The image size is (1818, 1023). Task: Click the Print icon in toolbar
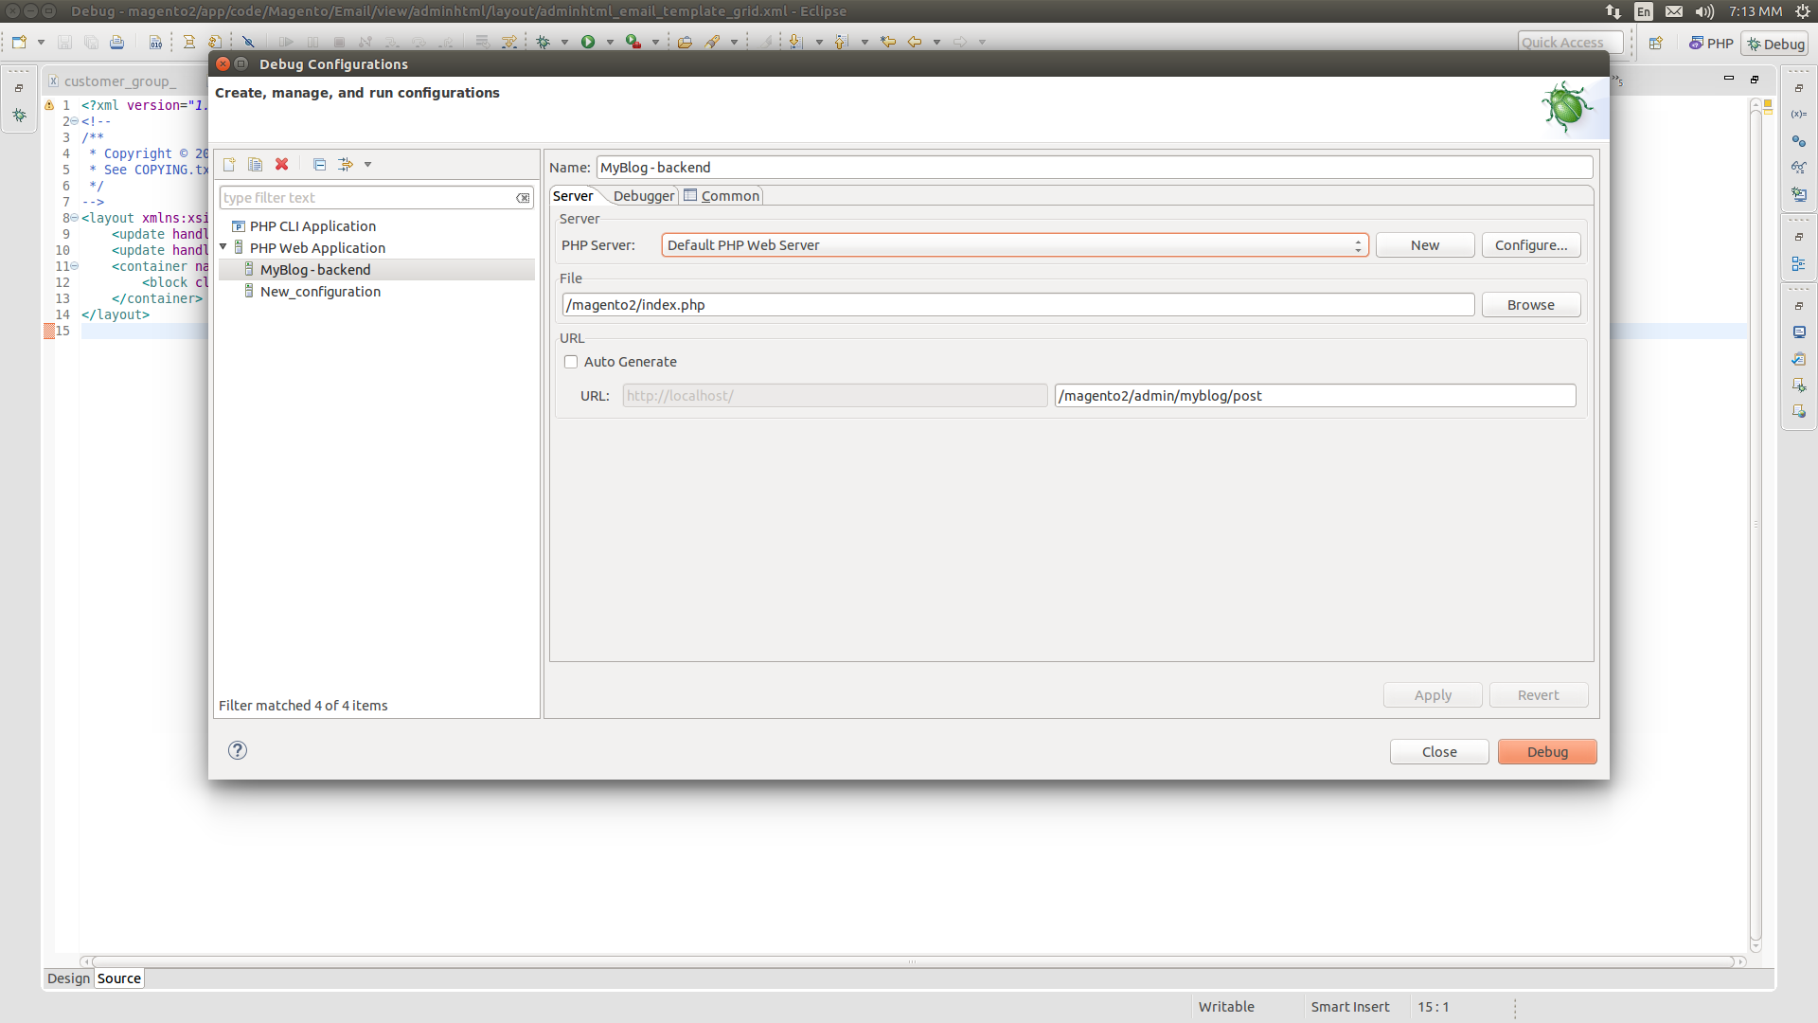click(x=116, y=42)
